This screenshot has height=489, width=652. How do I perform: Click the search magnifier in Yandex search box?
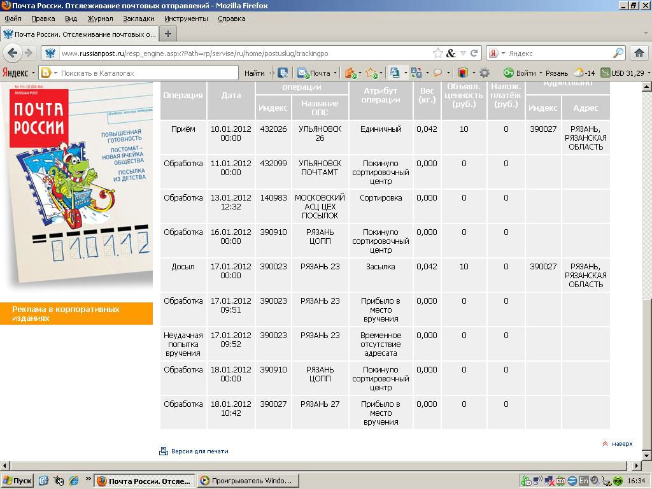coord(618,53)
